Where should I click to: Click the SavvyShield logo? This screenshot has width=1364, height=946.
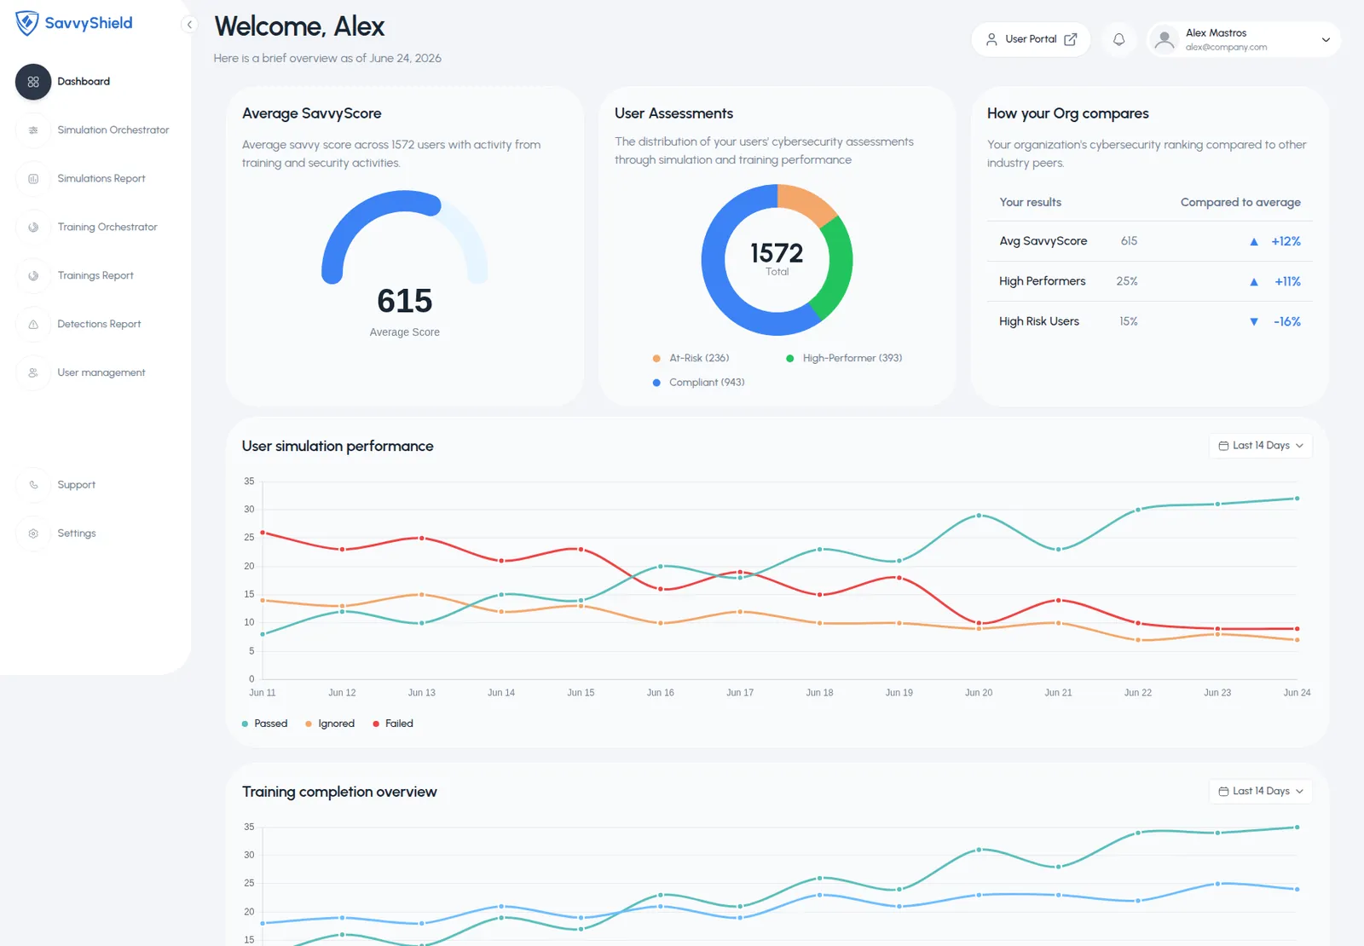pos(74,23)
